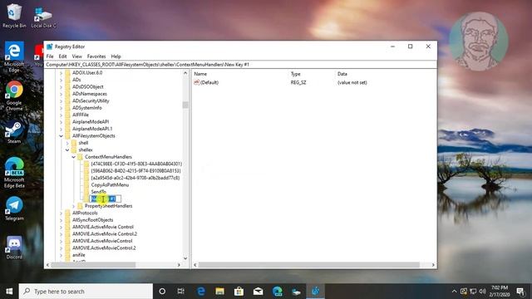Expand the AMOVIE.ActiveMovieControl key
Screen dimensions: 532x299
(x=61, y=241)
